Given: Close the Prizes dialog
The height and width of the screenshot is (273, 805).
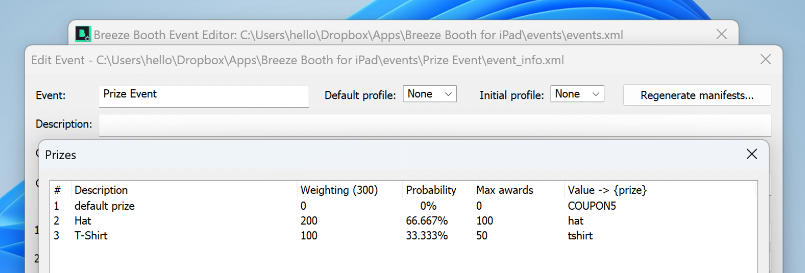Looking at the screenshot, I should (x=751, y=154).
